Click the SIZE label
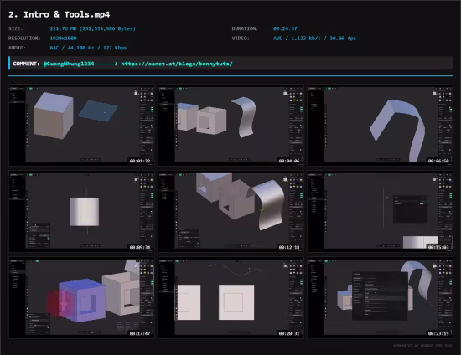Screen dimensions: 461x355 pos(16,28)
